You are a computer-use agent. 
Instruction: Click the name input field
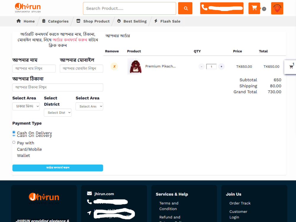click(x=34, y=69)
